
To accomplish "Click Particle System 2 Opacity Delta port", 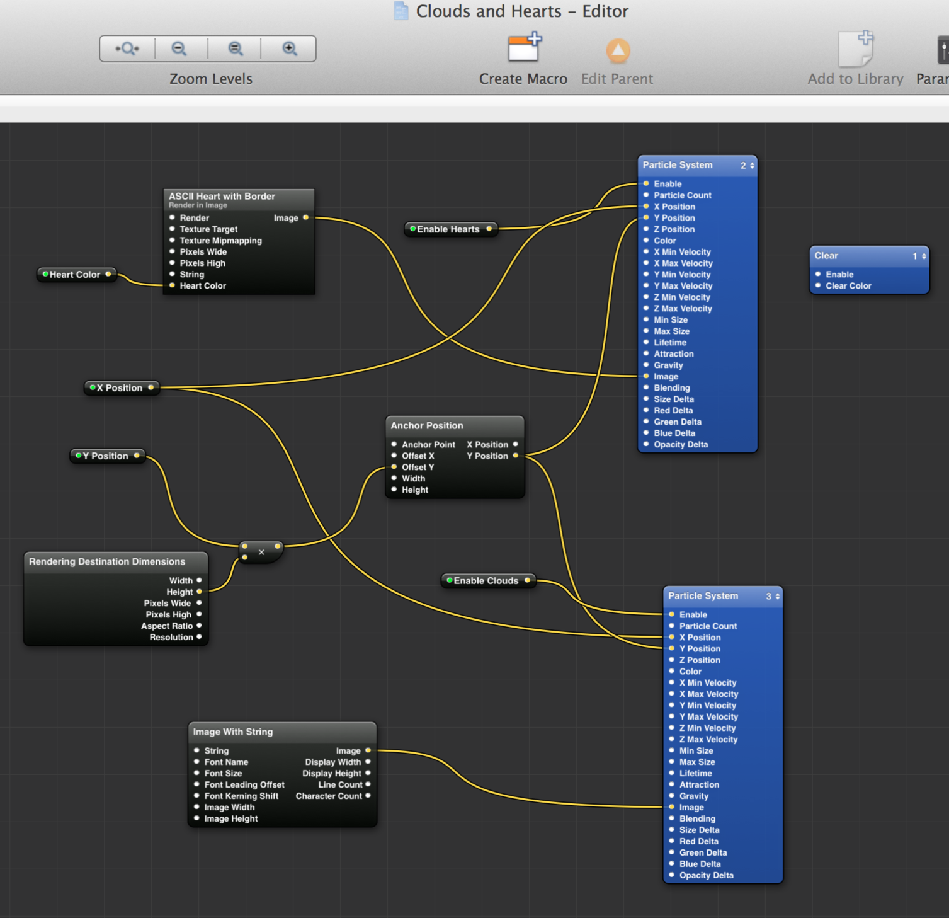I will click(646, 445).
